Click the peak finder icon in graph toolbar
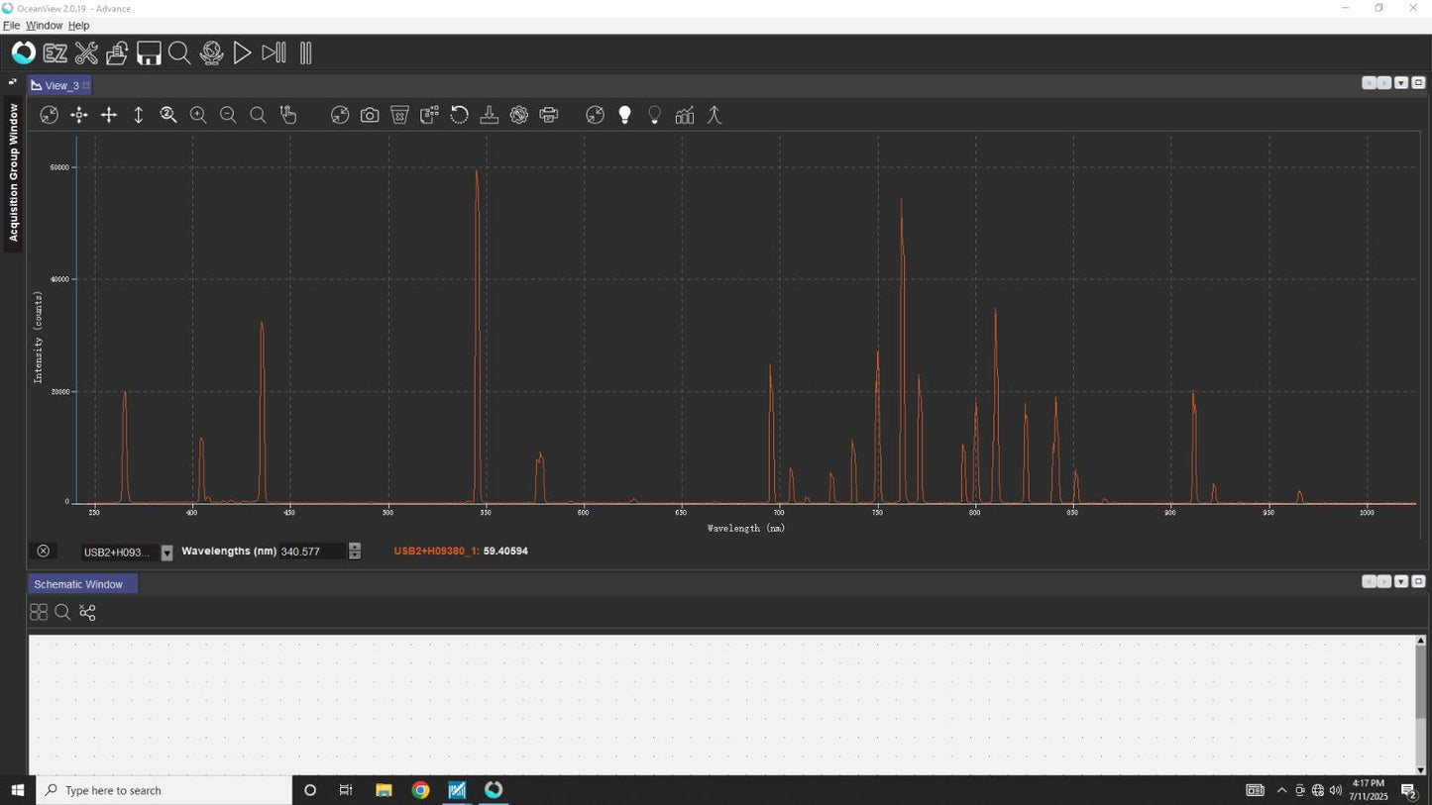The height and width of the screenshot is (805, 1432). (x=714, y=116)
